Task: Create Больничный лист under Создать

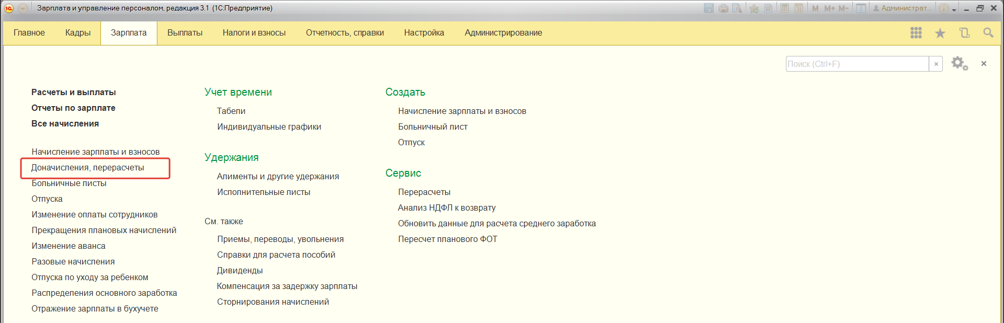Action: point(433,126)
